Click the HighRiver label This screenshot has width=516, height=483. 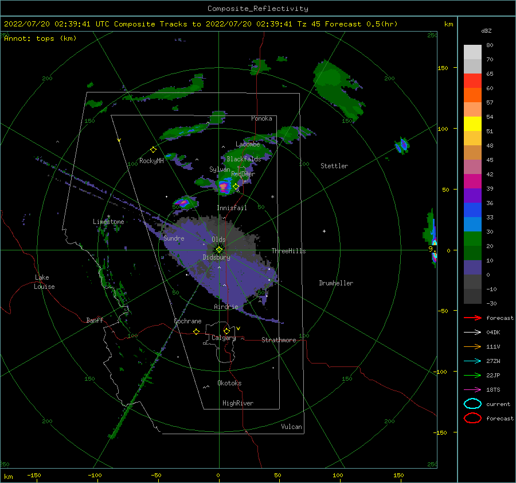(238, 403)
